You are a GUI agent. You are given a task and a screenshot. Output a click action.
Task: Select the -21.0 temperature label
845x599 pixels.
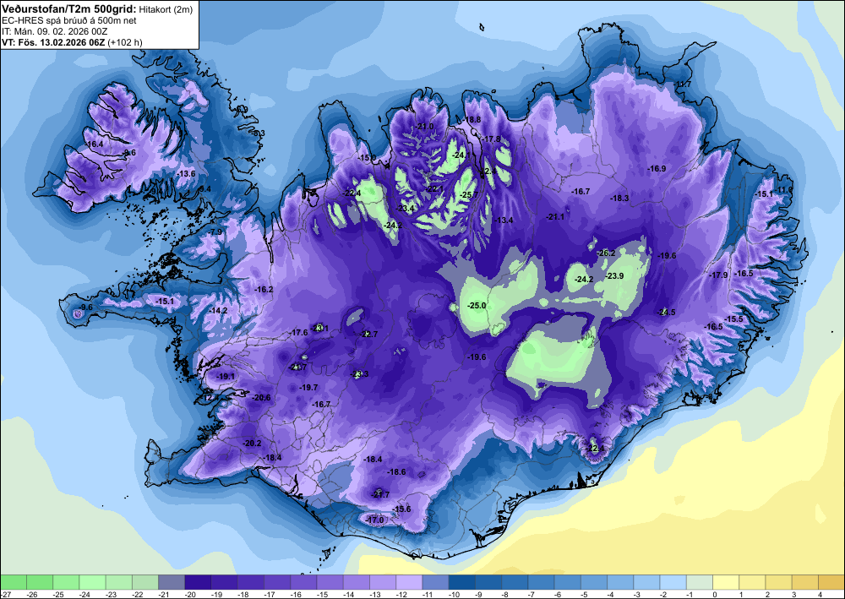click(425, 127)
